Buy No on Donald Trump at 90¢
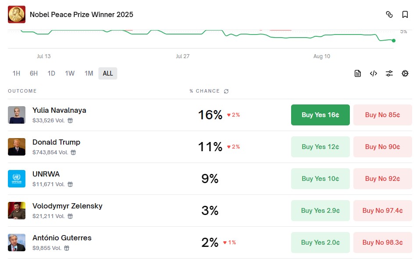 point(382,147)
